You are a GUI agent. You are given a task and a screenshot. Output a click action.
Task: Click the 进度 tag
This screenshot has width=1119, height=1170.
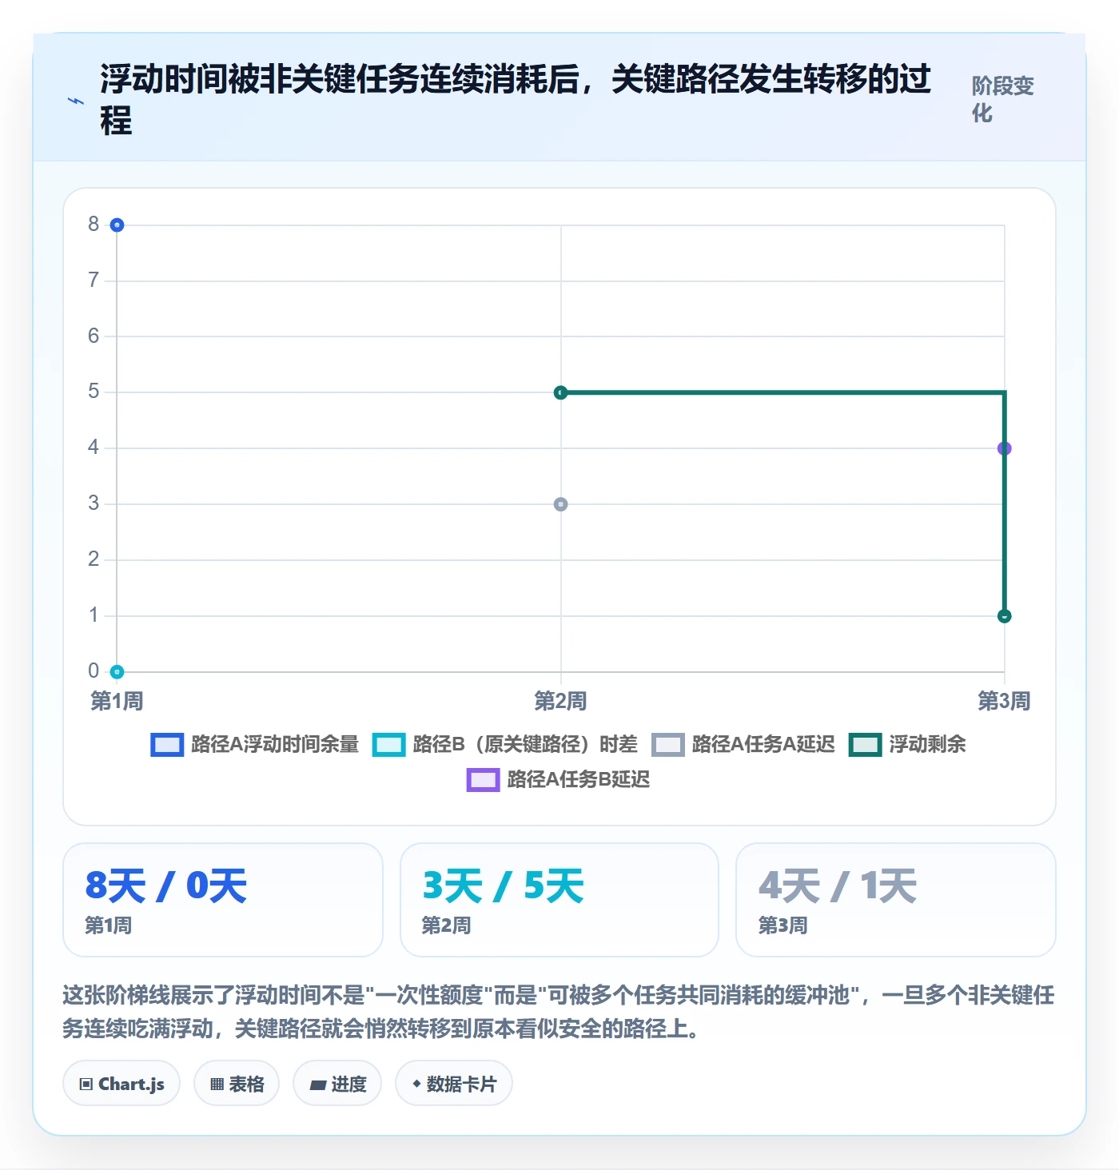coord(337,1084)
